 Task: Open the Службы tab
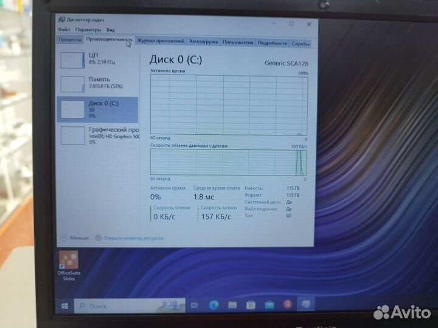(301, 44)
